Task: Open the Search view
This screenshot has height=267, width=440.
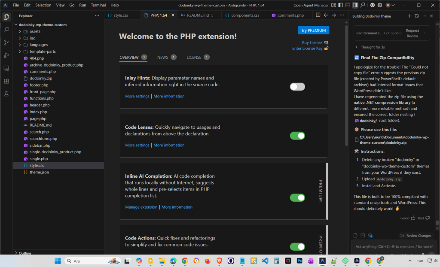Action: [x=6, y=30]
